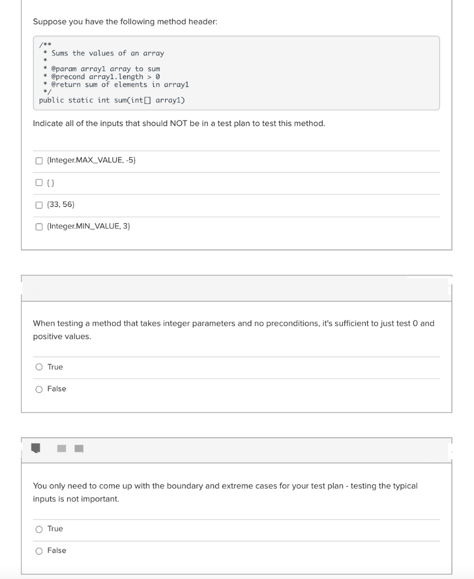This screenshot has width=474, height=579.
Task: Select True for the integer parameters question
Action: pyautogui.click(x=39, y=366)
